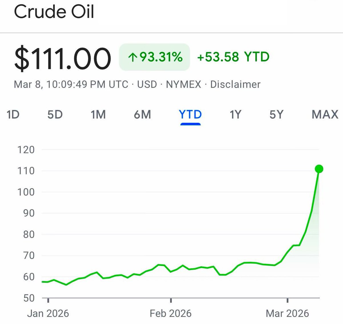
Task: Click the +53.58 YTD change text
Action: 233,57
